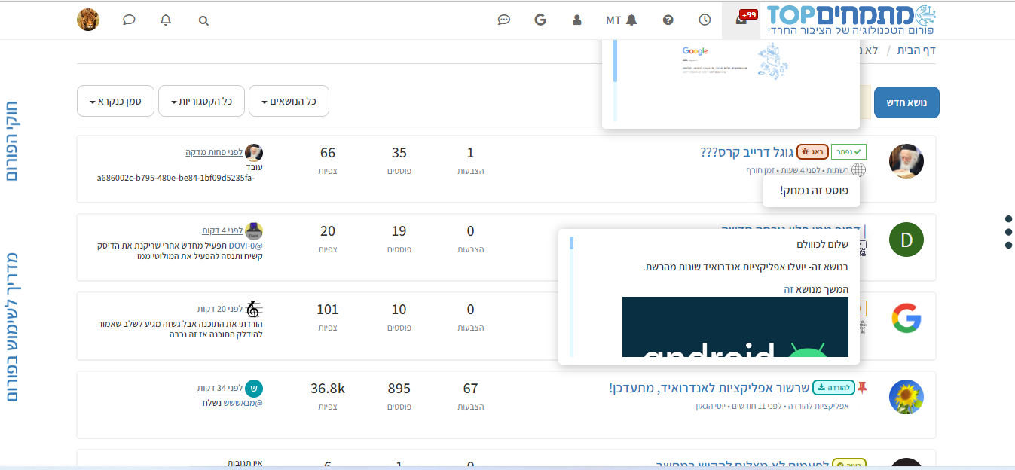Open last post לפני 20 דקות
1015x470 pixels.
pyautogui.click(x=220, y=309)
